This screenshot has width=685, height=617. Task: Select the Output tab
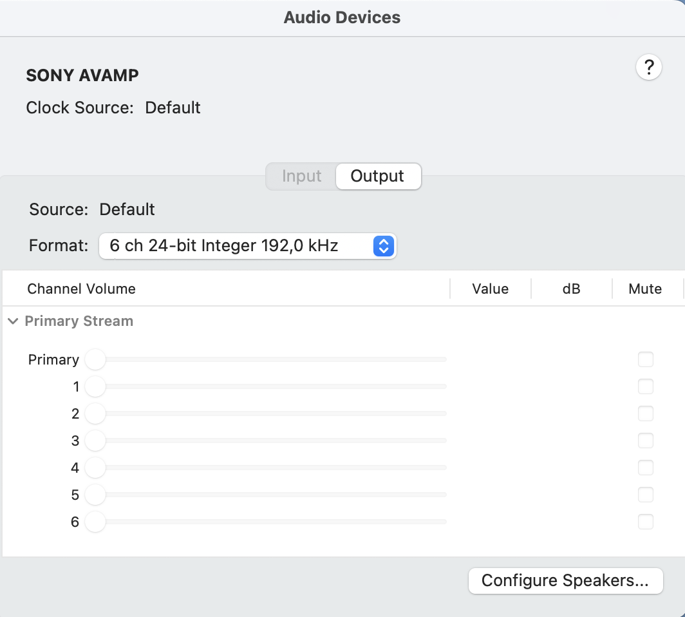tap(378, 176)
